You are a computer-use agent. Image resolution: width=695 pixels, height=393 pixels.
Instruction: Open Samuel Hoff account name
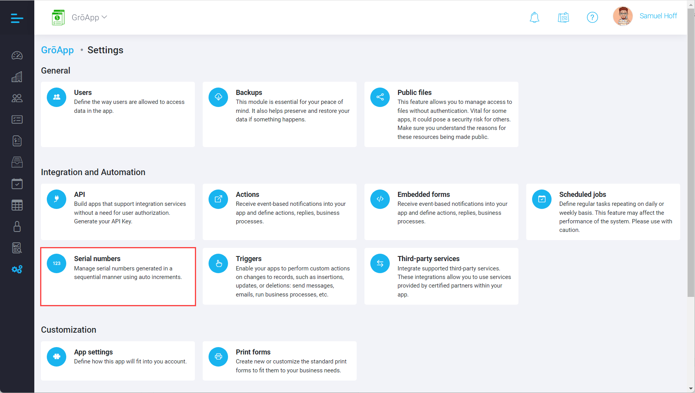658,16
